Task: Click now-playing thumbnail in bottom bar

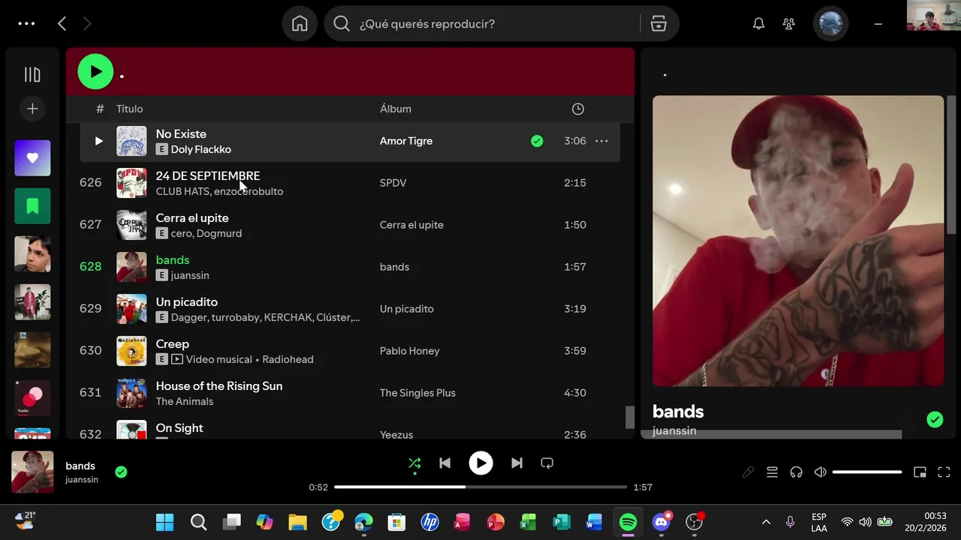Action: tap(32, 472)
